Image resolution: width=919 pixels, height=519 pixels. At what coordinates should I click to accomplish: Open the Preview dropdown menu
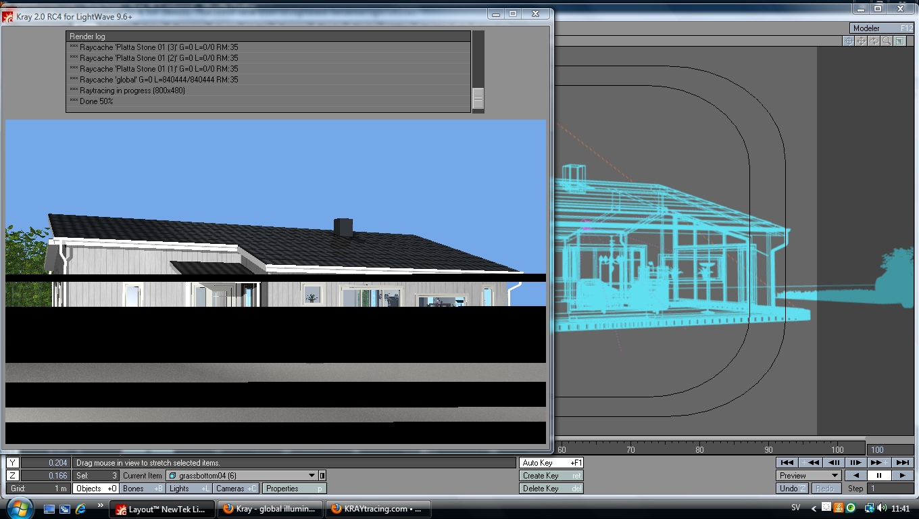808,476
